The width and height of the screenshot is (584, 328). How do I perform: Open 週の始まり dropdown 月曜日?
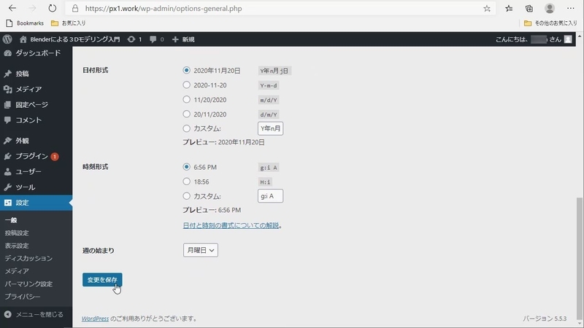pos(200,250)
